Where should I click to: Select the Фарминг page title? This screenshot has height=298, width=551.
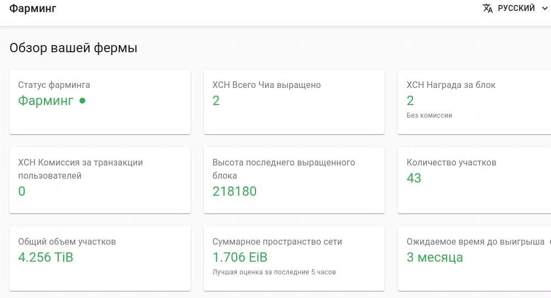[32, 8]
